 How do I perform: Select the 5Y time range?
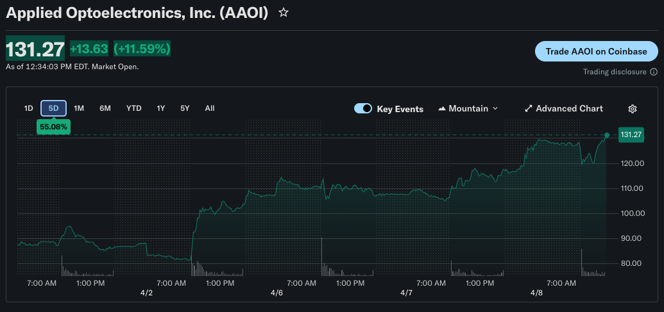pyautogui.click(x=185, y=108)
